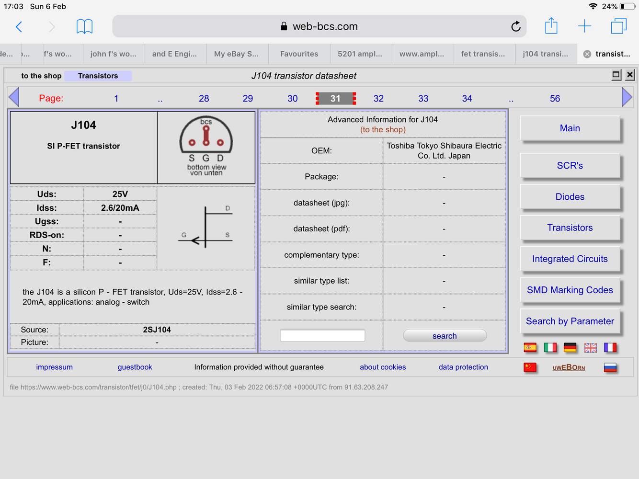Go to page 1
This screenshot has height=479, width=639.
click(x=116, y=98)
